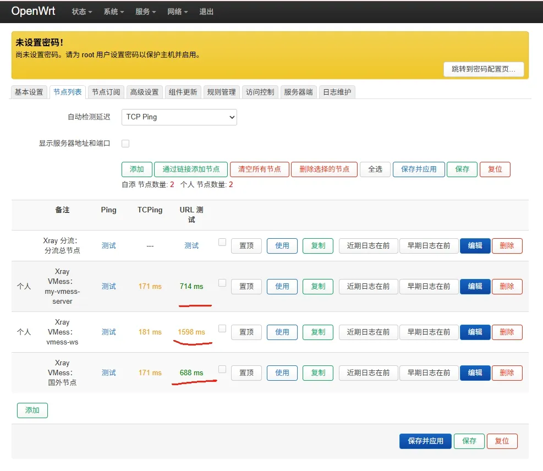The image size is (543, 471).
Task: Select checkbox for vmess-ws row
Action: tap(222, 328)
